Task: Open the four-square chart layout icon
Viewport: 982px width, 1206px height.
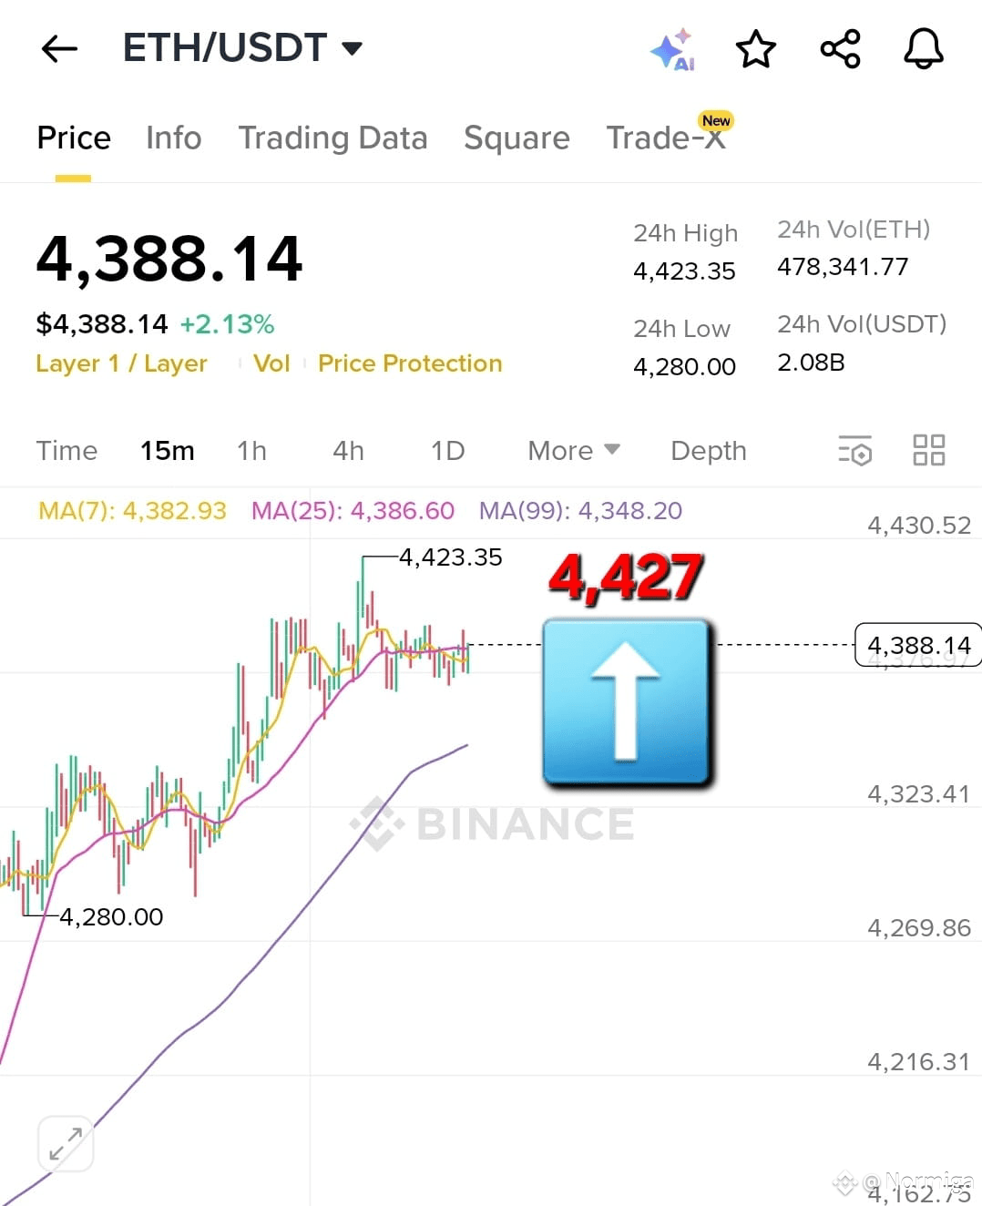Action: 929,450
